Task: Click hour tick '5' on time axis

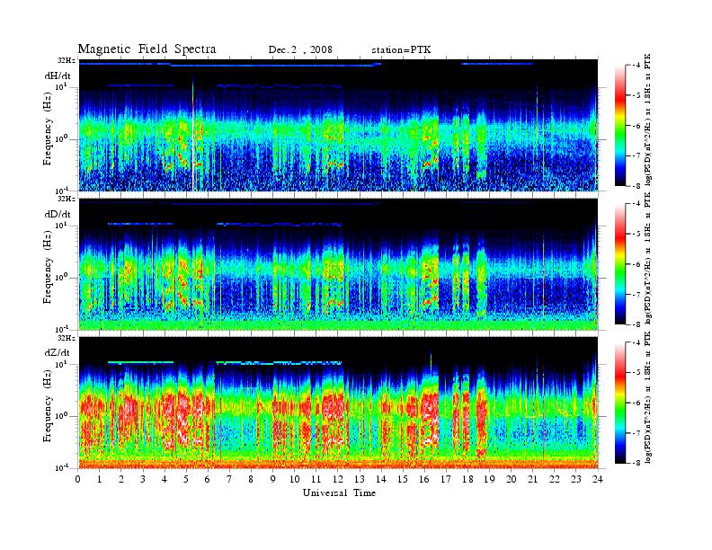Action: point(186,479)
